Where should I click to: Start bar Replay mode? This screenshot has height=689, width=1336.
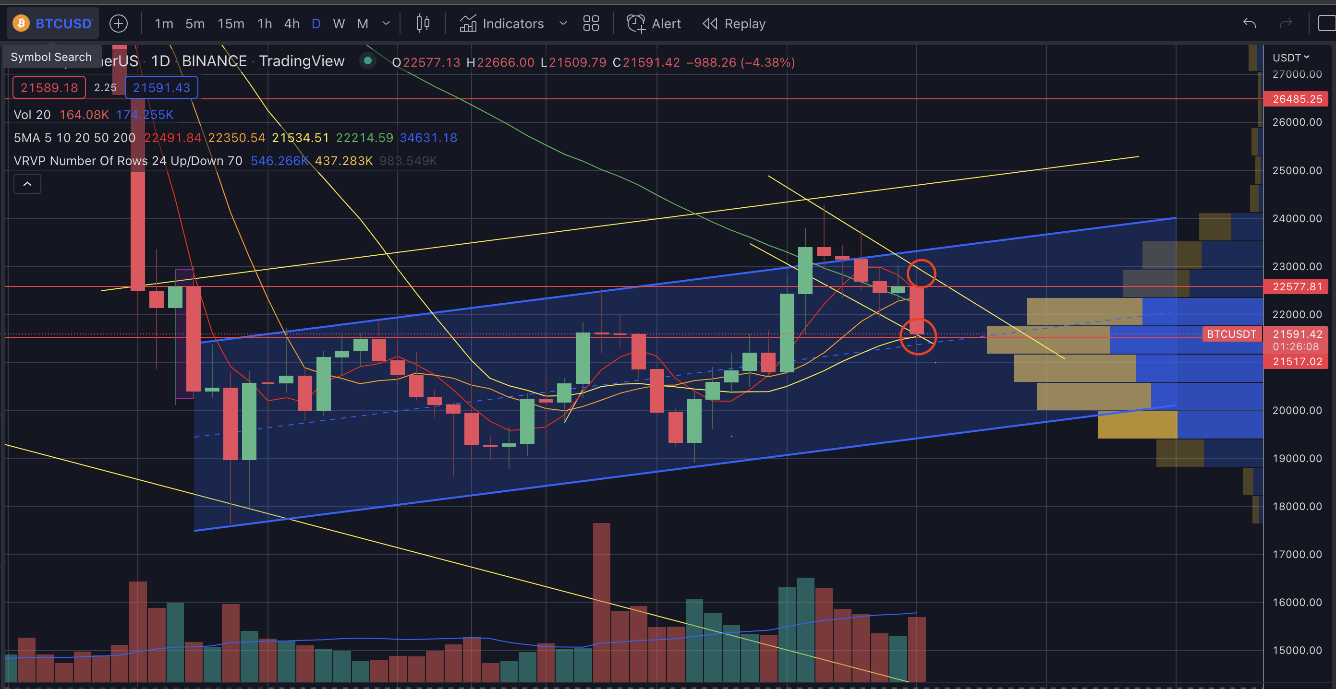[734, 24]
